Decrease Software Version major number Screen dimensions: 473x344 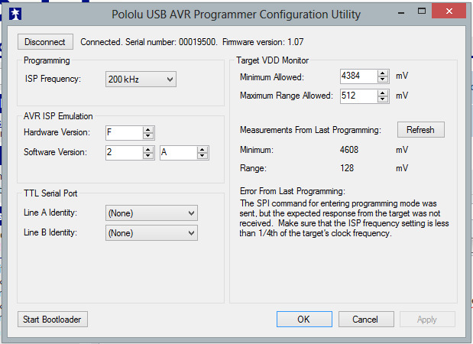click(148, 156)
